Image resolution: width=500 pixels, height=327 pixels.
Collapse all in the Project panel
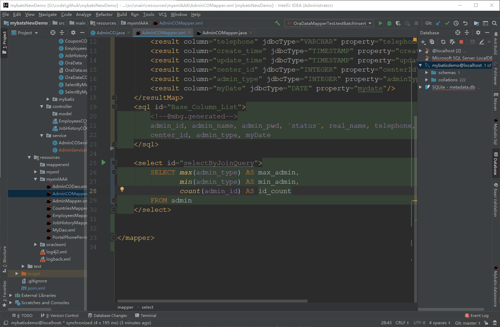(62, 33)
